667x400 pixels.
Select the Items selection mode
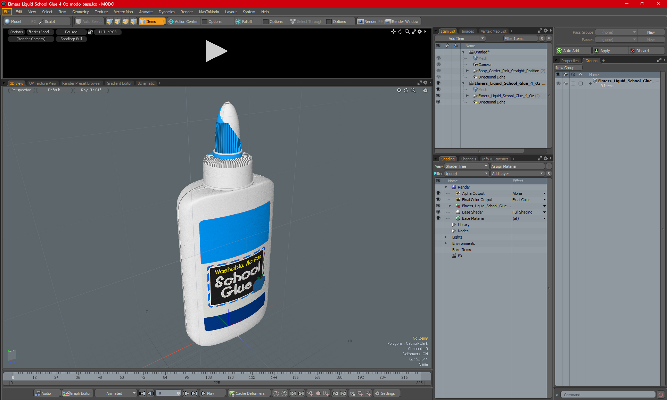pyautogui.click(x=151, y=22)
